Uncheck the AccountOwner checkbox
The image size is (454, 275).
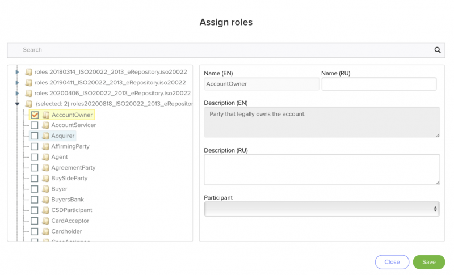[35, 115]
